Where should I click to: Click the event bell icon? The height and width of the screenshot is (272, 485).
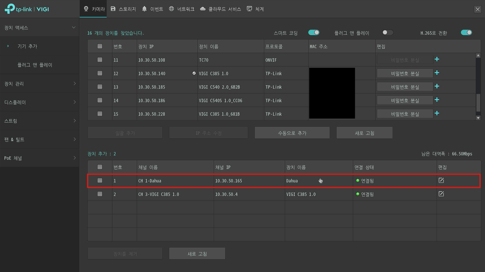(x=144, y=9)
